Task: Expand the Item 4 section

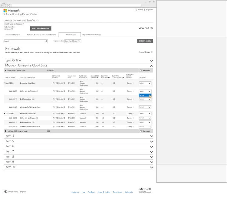Action: (151, 136)
